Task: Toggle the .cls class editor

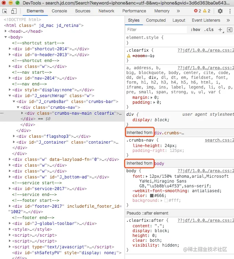Action: coord(209,30)
